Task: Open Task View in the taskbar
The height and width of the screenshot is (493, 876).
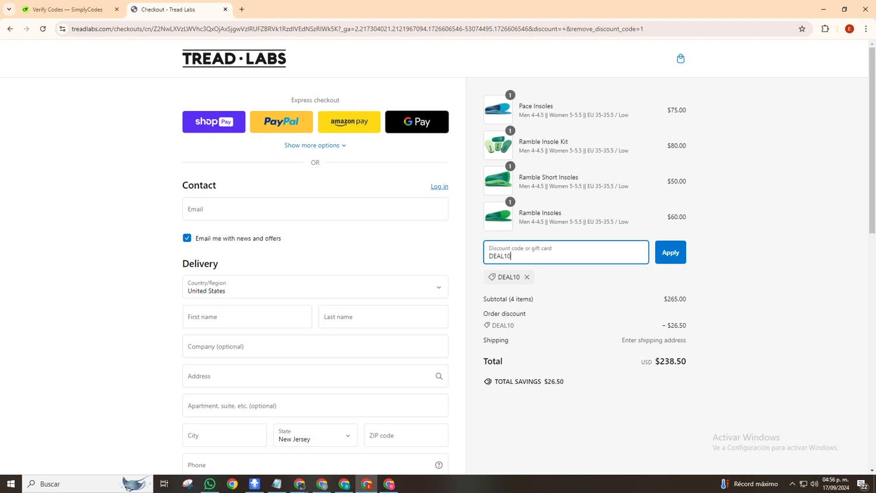Action: click(164, 484)
